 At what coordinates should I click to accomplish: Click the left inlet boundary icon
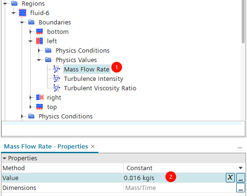click(40, 41)
